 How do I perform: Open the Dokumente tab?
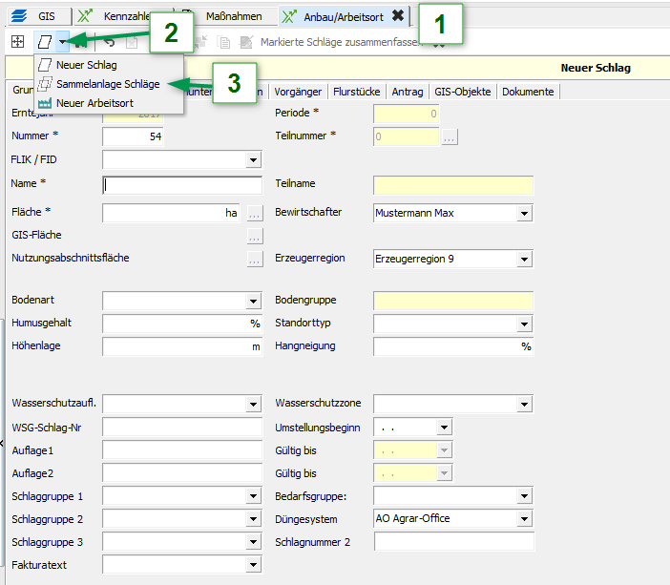click(527, 92)
